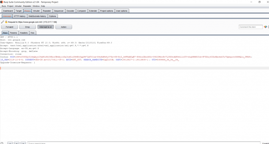
Task: Click the Accept: text/html header line
Action: [x=44, y=46]
